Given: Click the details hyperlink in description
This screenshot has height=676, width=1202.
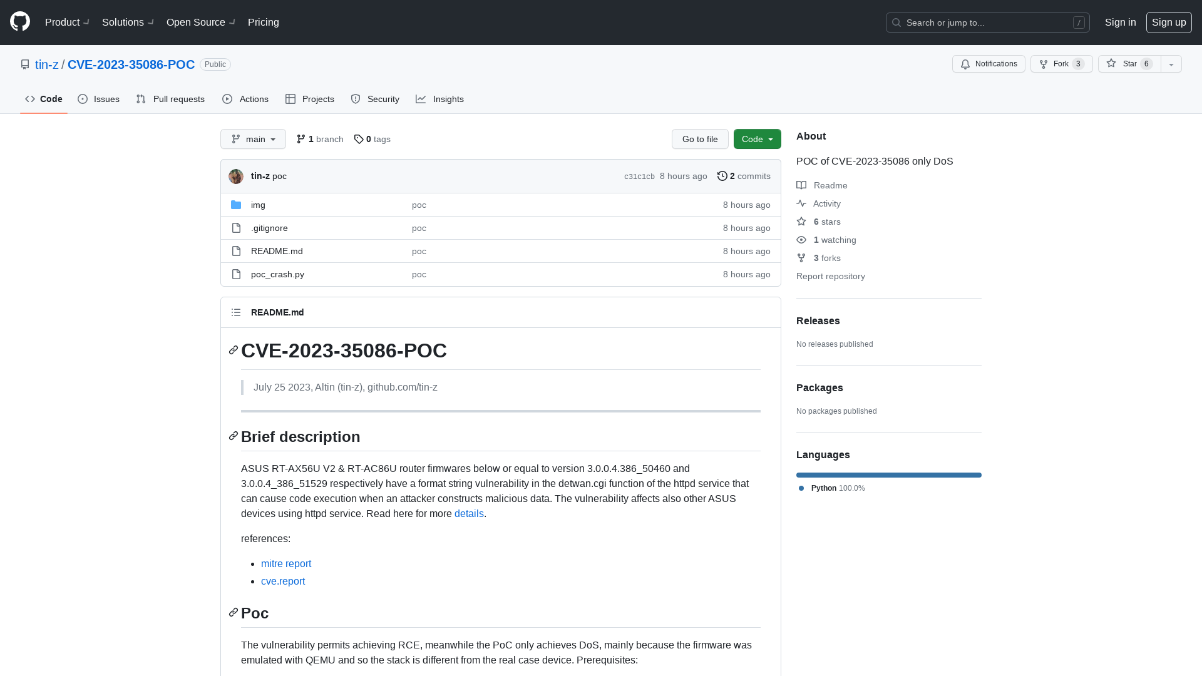Looking at the screenshot, I should pos(469,513).
